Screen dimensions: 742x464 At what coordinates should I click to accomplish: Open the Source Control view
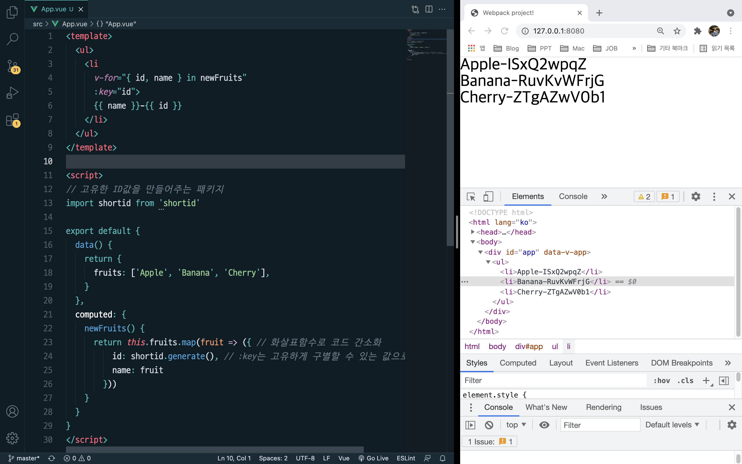pyautogui.click(x=12, y=66)
